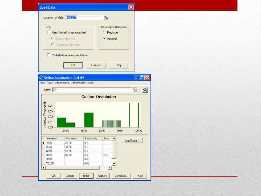Viewport: 261px width, 196px height.
Task: Select Maximum cell 80.00 in fourth row
Action: tap(74, 155)
